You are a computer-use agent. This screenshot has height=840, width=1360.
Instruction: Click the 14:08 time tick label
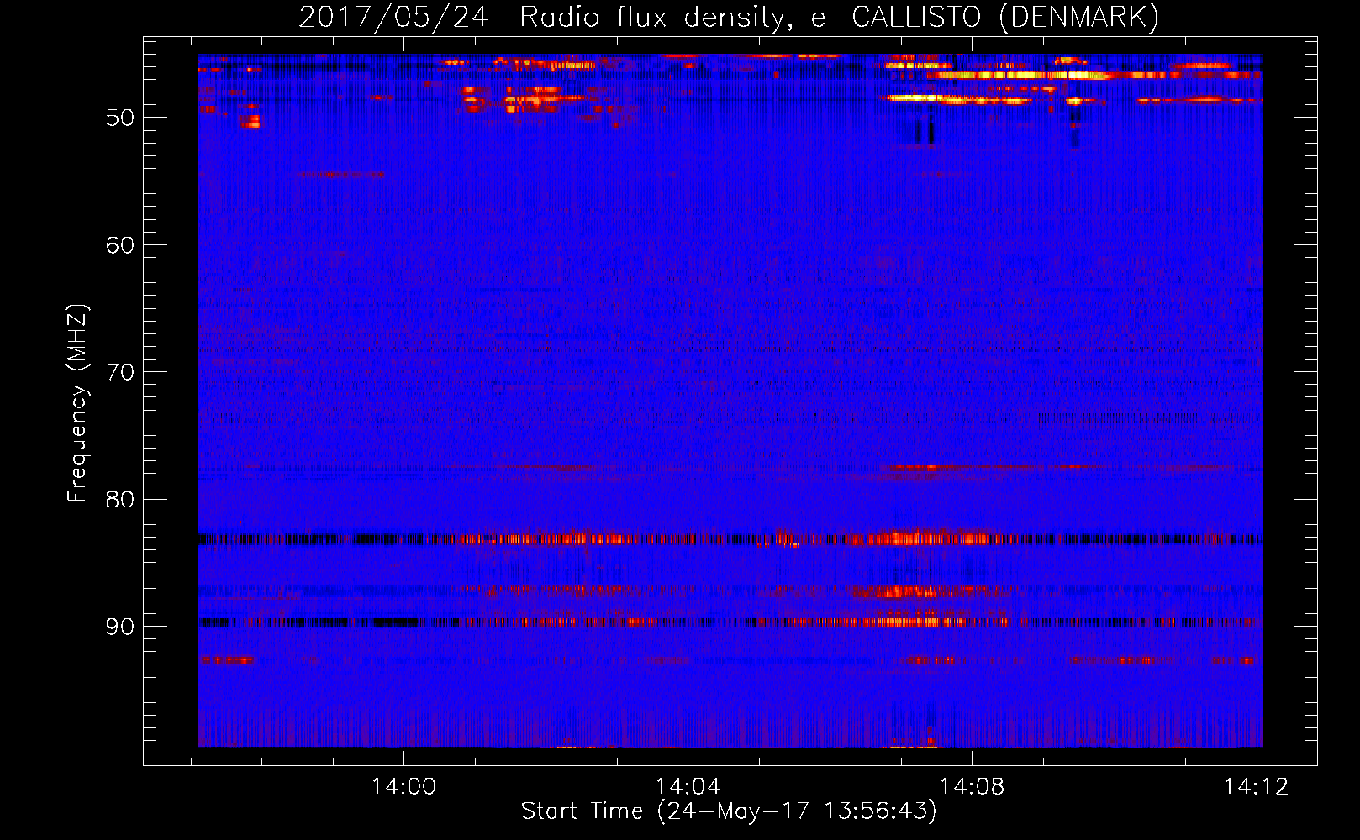pos(973,787)
